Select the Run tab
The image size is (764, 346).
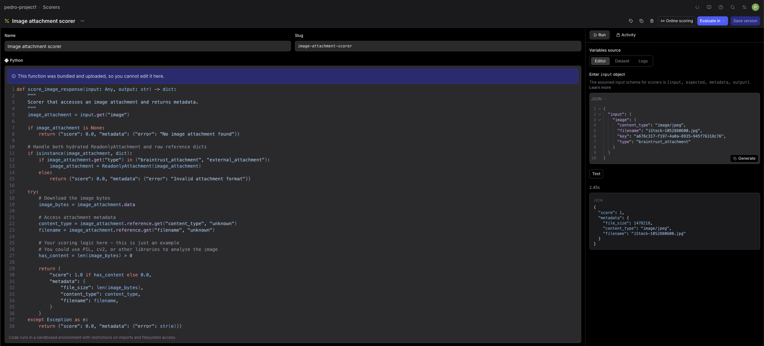click(599, 35)
